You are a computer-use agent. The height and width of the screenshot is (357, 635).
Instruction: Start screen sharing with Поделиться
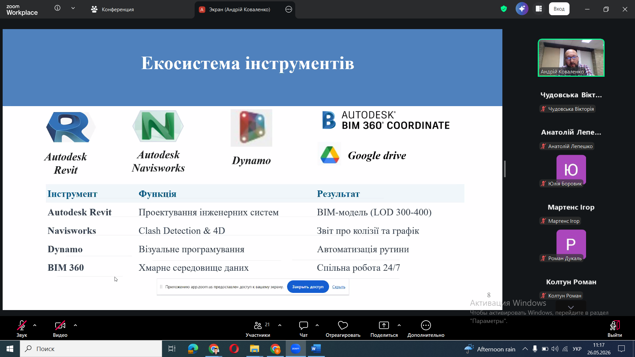[384, 329]
